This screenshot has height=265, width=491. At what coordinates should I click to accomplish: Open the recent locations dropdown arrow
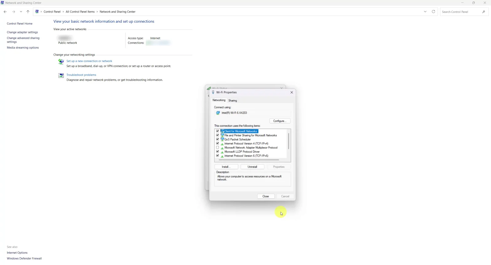(x=21, y=12)
